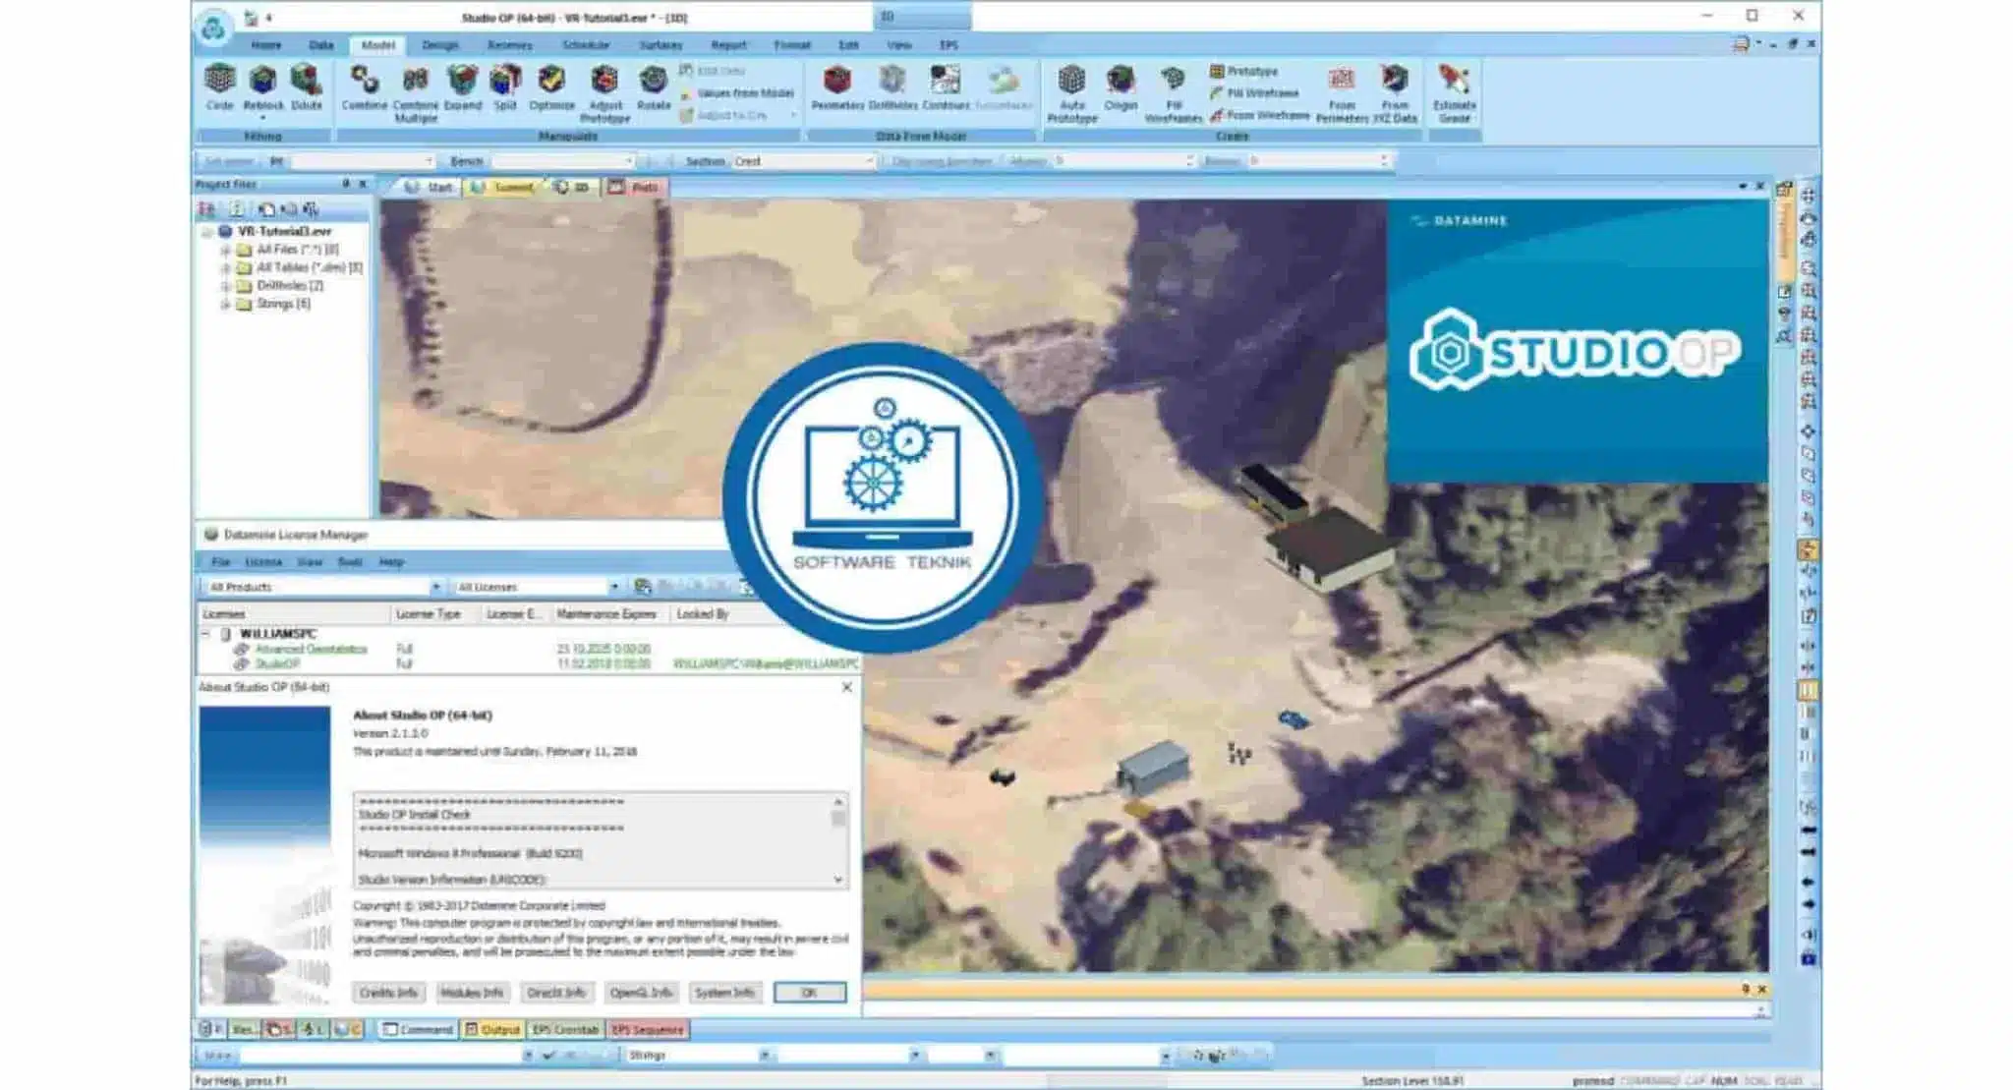
Task: Collapse the VR-Tutorial3 project node
Action: click(x=207, y=232)
